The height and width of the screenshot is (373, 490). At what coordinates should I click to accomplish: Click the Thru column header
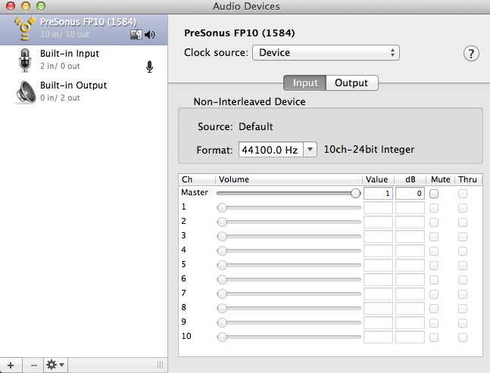click(469, 179)
